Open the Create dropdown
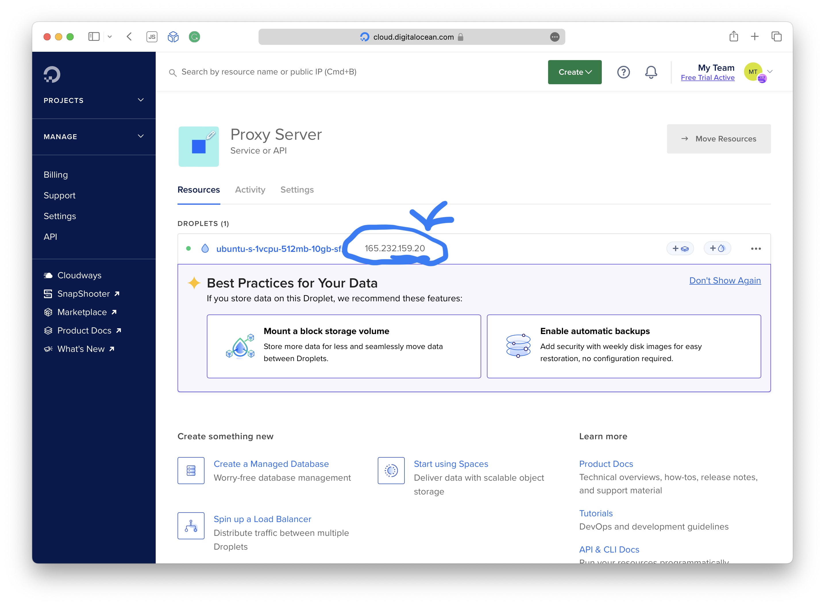This screenshot has height=606, width=825. pos(575,72)
